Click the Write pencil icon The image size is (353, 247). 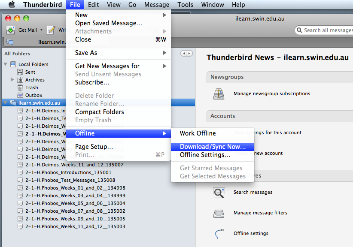pos(51,30)
